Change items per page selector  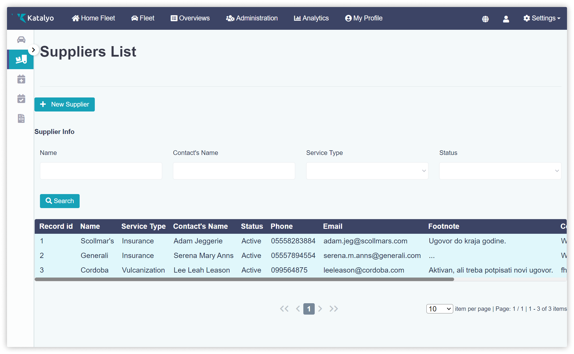pyautogui.click(x=440, y=309)
